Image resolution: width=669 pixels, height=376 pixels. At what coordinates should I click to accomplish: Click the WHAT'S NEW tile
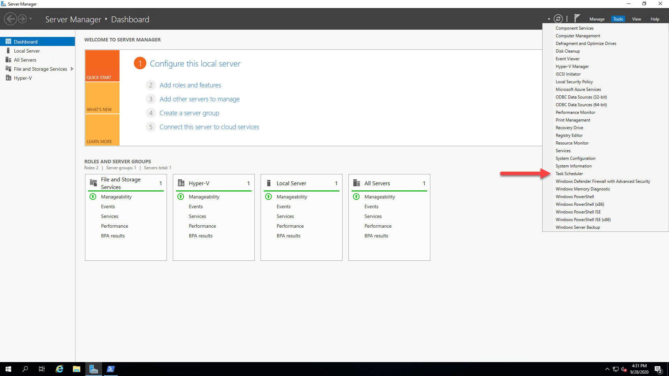102,98
